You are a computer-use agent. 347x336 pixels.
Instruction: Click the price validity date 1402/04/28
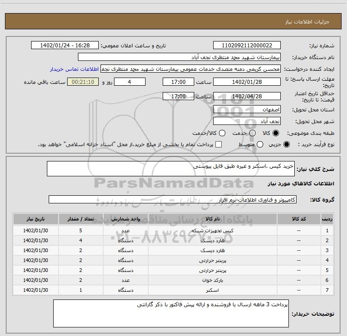247,97
